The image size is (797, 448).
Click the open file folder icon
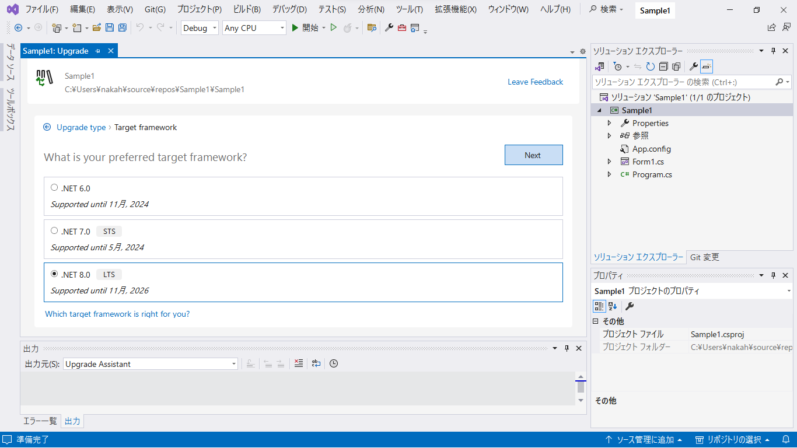97,27
